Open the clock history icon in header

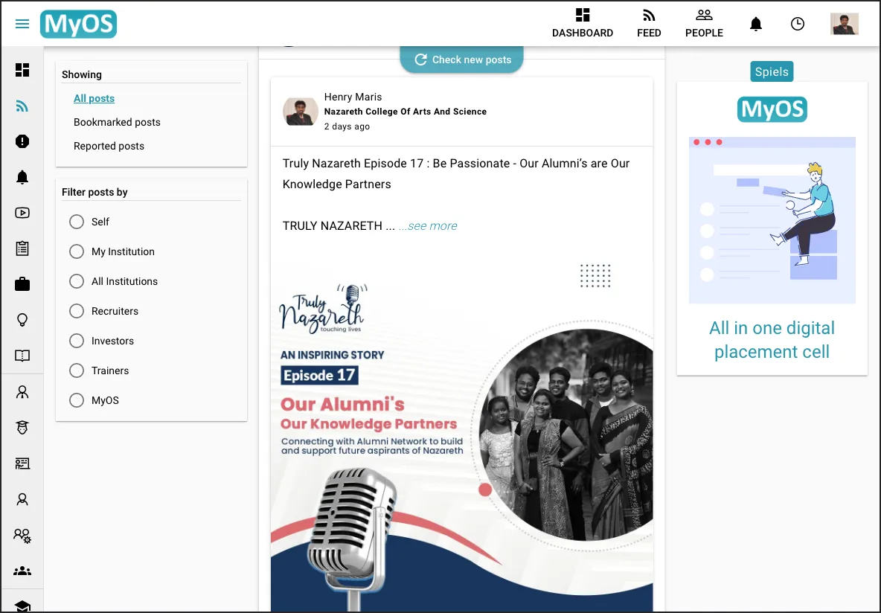point(797,24)
